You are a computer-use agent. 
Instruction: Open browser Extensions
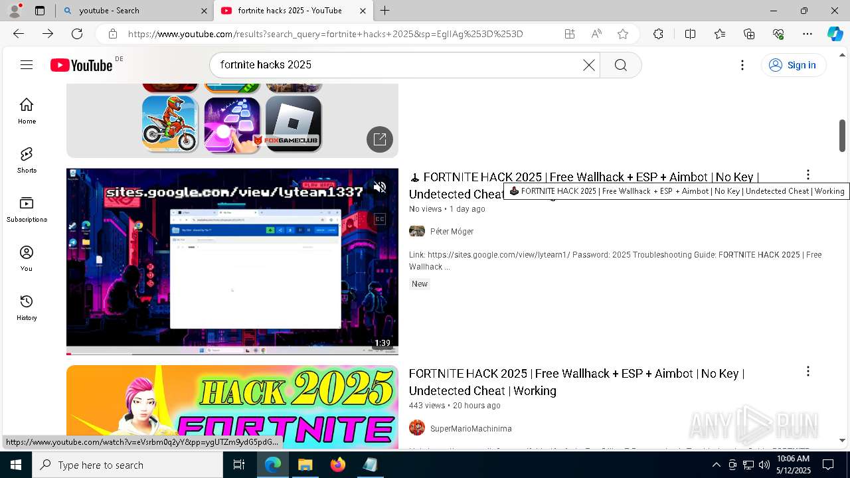pos(658,34)
